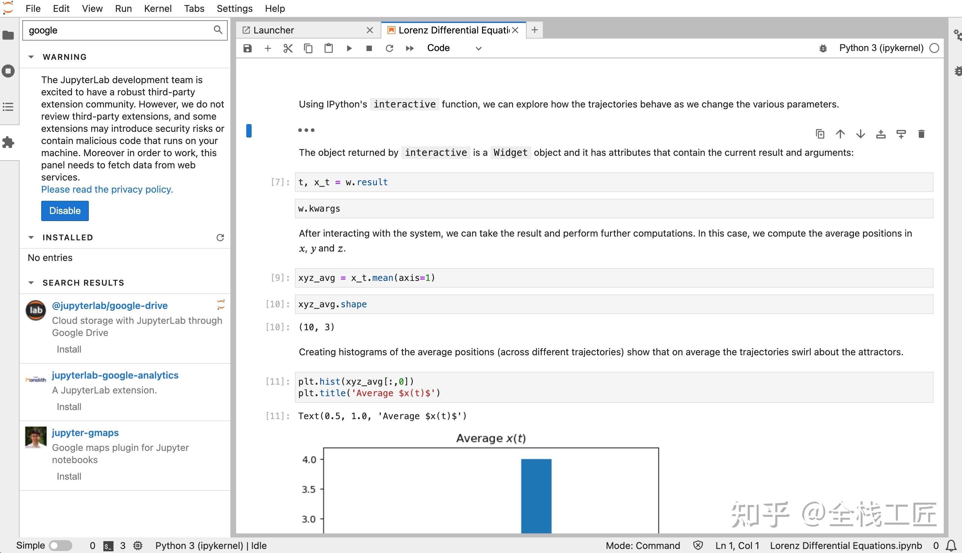This screenshot has height=553, width=962.
Task: Cut the selected cells
Action: click(288, 48)
